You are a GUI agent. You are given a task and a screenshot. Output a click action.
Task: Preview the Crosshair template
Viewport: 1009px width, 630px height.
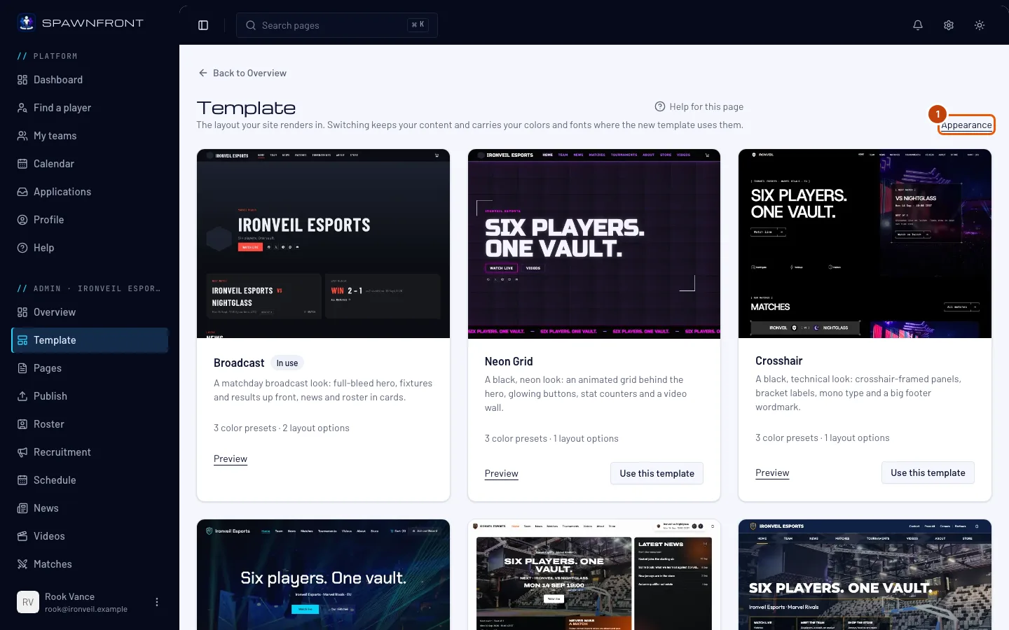click(x=772, y=473)
